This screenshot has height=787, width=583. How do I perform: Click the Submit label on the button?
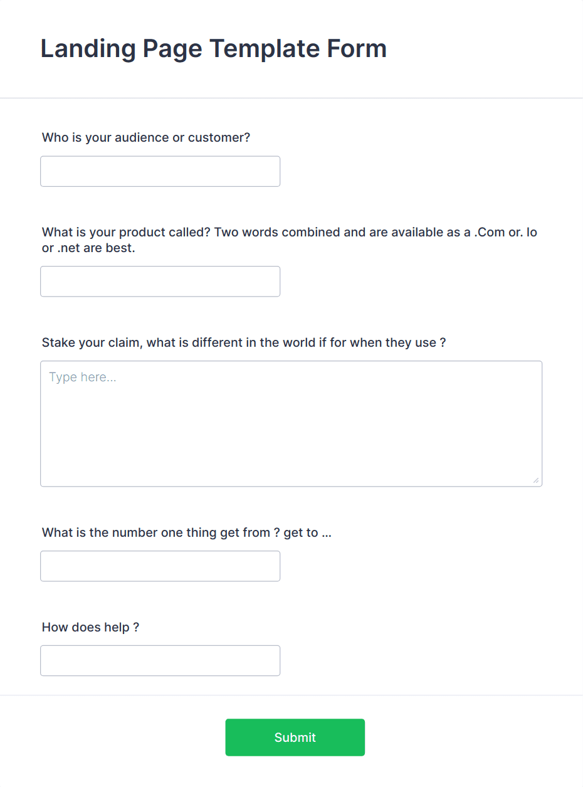(295, 737)
